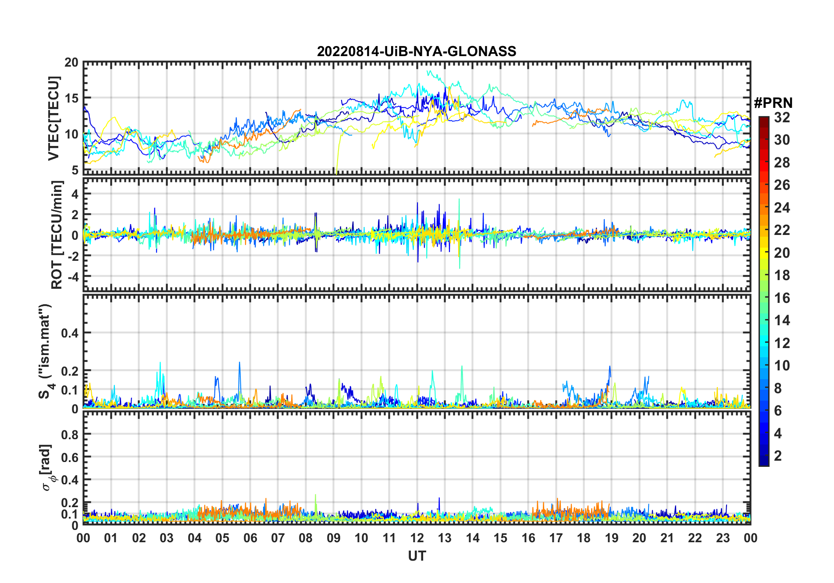Select the "VTEC[TECU]" y-axis label

53,119
